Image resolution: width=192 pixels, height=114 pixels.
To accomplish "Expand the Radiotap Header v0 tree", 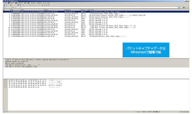I will click(4, 62).
